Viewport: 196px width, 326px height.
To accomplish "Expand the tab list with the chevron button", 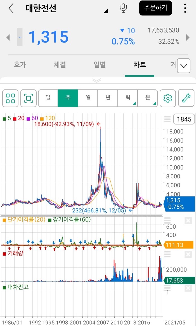I will [x=184, y=66].
